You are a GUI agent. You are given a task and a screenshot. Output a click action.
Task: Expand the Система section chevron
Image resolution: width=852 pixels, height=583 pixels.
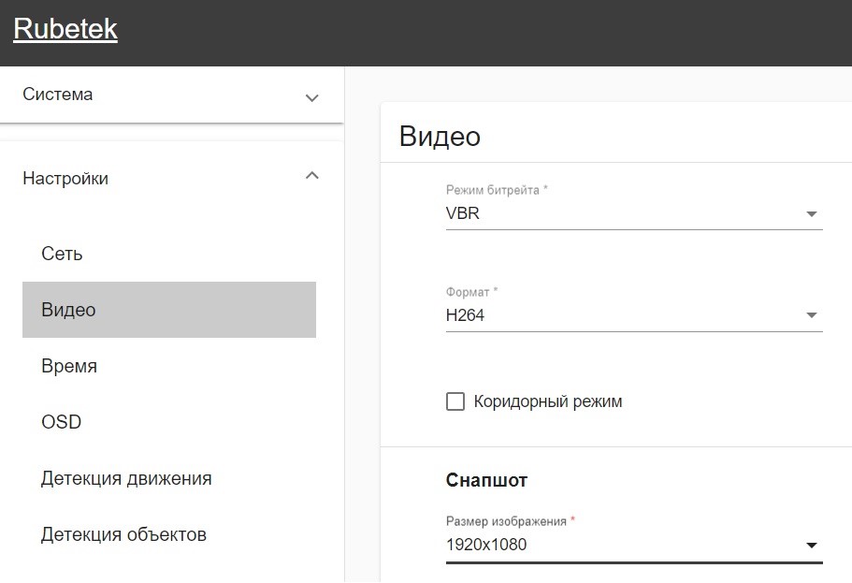tap(312, 97)
